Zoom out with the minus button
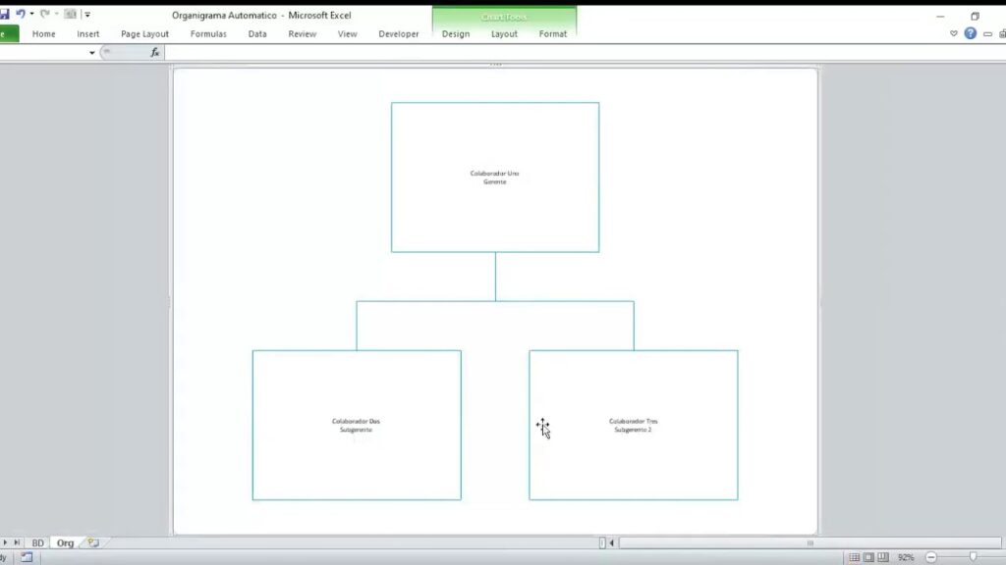Screen dimensions: 1006x565 pyautogui.click(x=931, y=557)
